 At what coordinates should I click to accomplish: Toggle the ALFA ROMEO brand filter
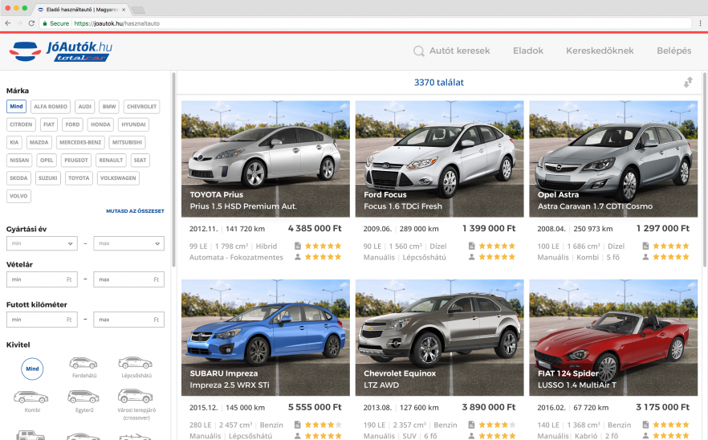click(x=51, y=107)
